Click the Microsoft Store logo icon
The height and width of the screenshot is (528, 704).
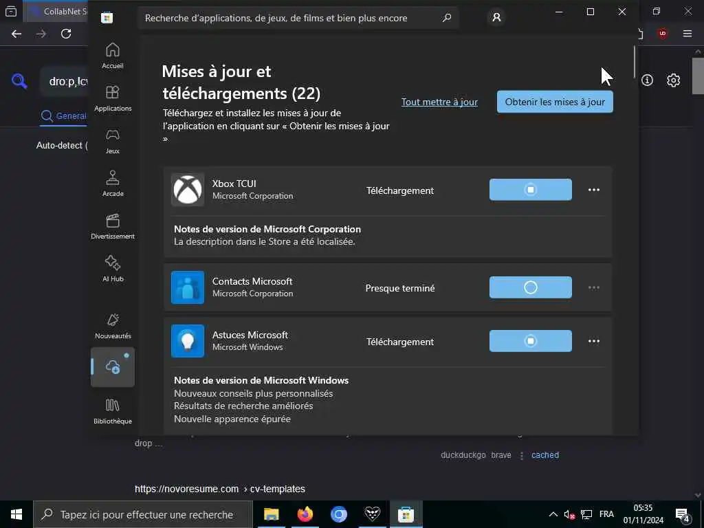coord(107,17)
